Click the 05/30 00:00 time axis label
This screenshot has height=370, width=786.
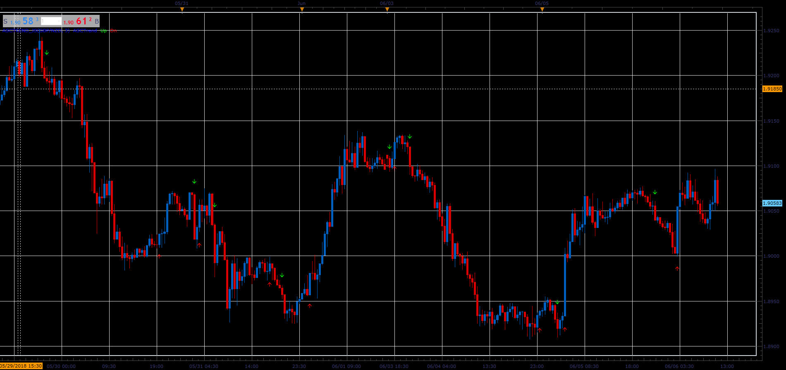[61, 366]
